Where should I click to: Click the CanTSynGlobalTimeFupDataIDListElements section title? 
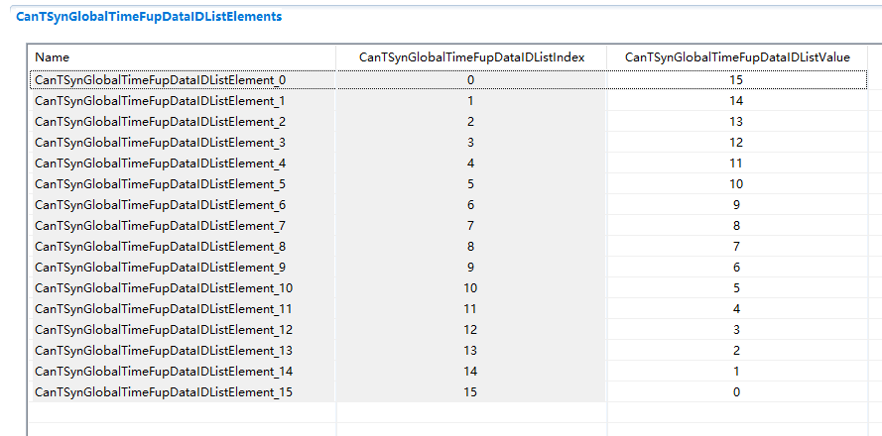click(149, 17)
